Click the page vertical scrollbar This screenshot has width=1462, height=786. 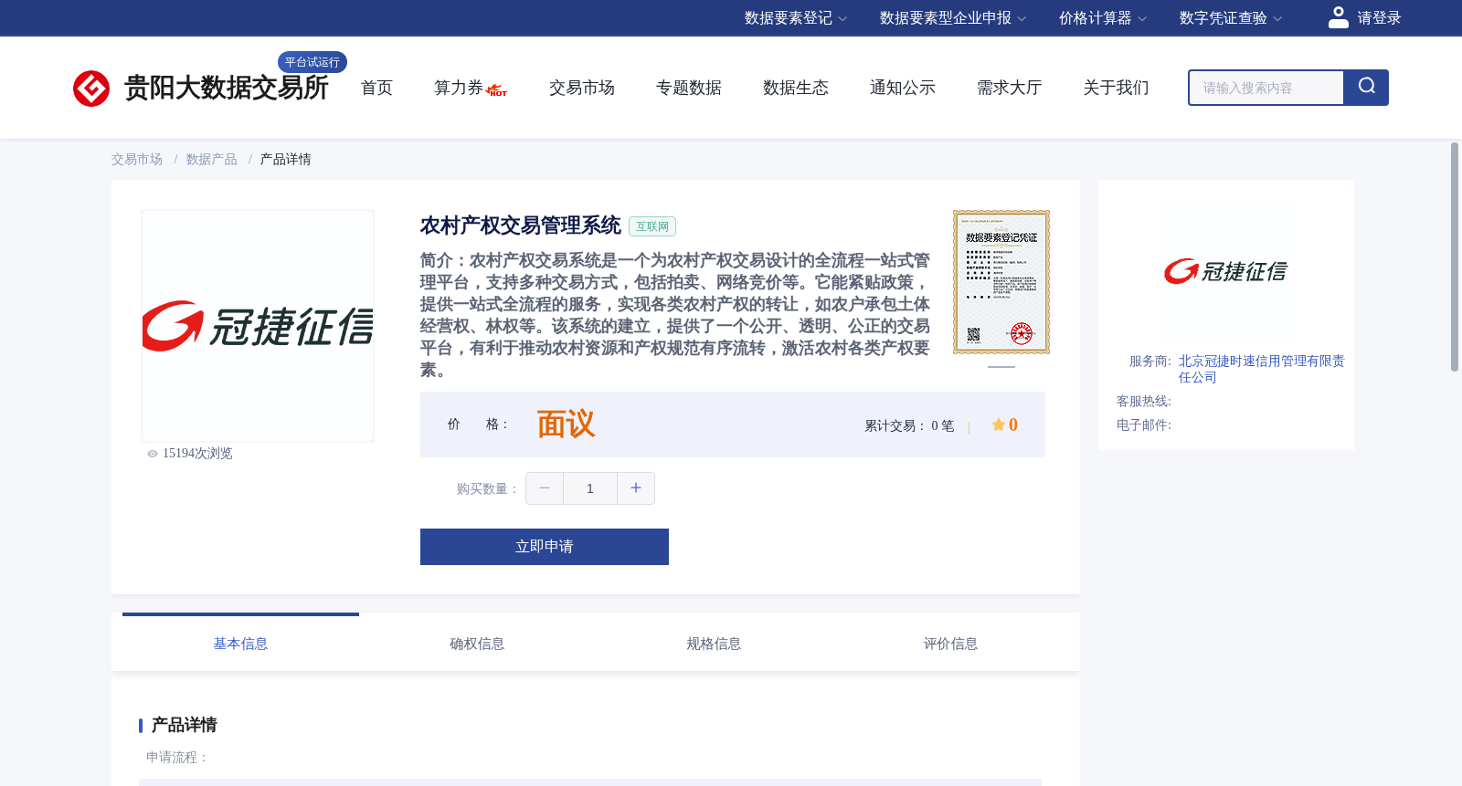coord(1455,256)
